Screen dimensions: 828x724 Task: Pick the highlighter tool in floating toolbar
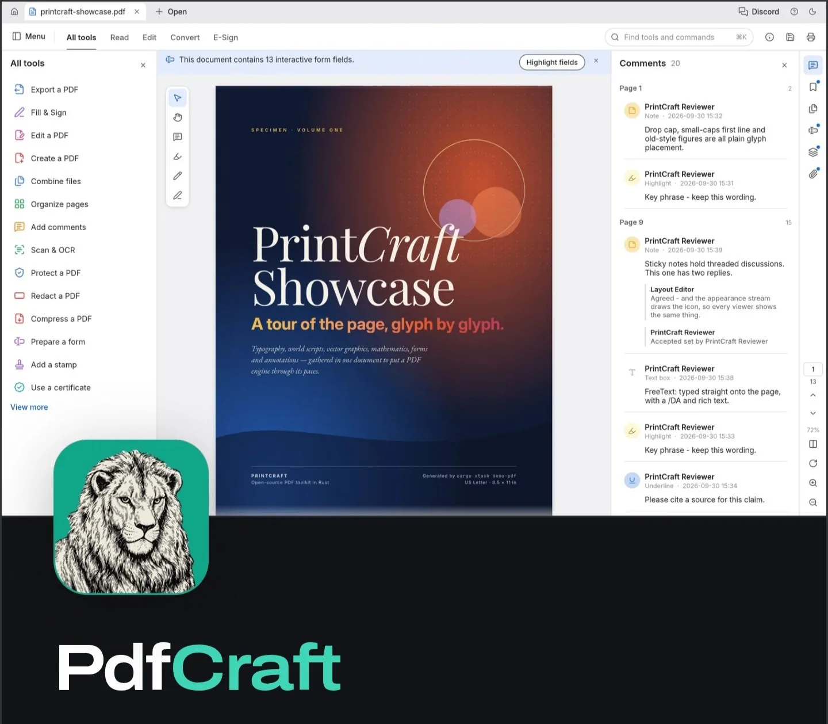pyautogui.click(x=178, y=157)
